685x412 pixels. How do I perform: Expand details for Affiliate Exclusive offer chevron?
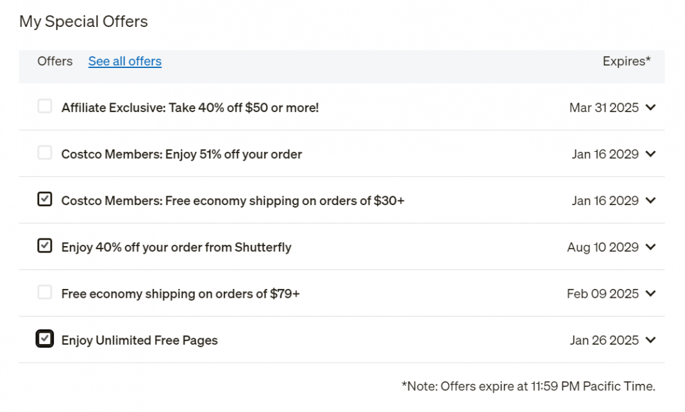[x=650, y=108]
